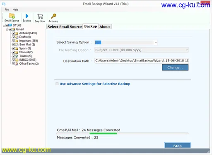Uncheck the Spam (8) checkbox
The image size is (212, 155).
13,48
